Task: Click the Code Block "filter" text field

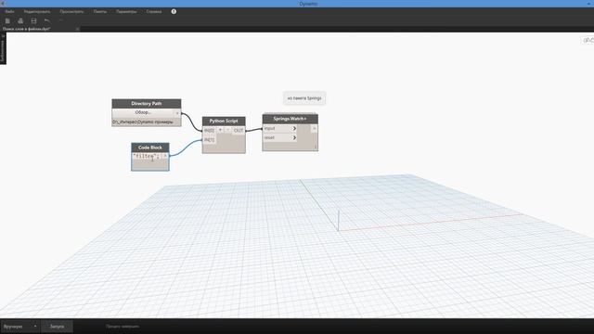Action: (x=147, y=156)
